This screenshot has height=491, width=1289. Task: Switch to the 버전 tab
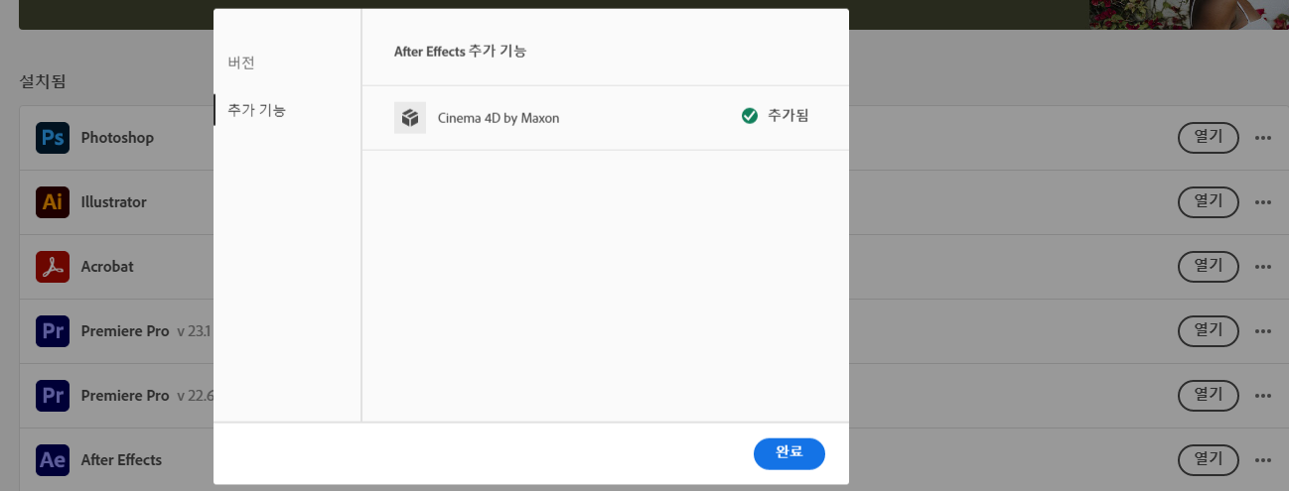(241, 62)
